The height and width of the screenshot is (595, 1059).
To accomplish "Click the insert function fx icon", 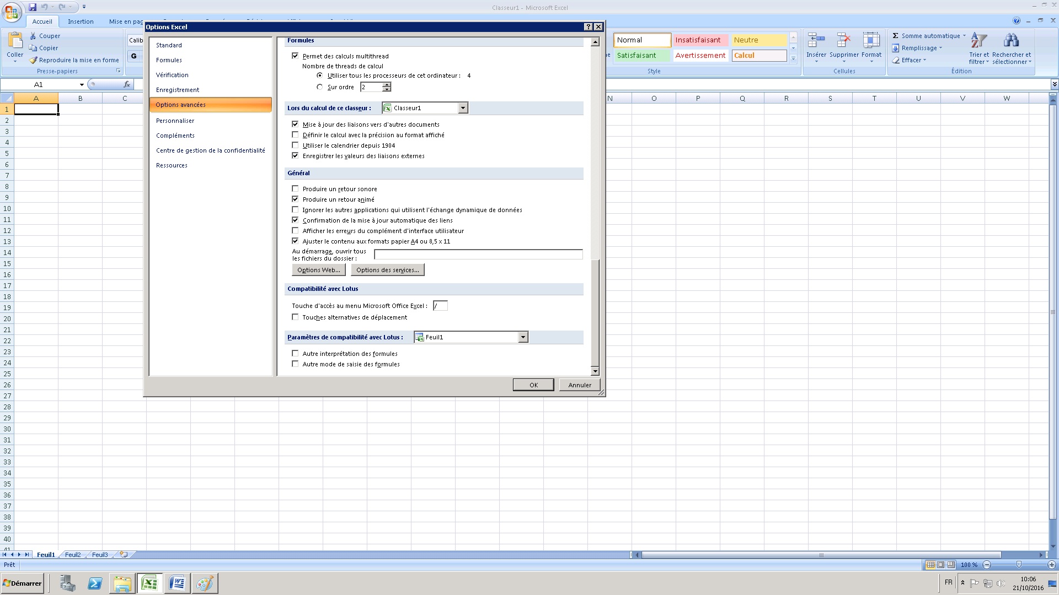I will click(x=127, y=84).
